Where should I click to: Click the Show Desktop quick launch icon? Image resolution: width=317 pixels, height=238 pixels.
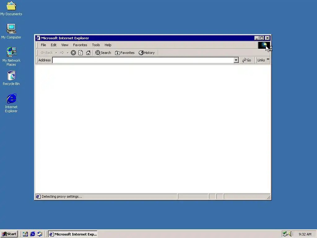pos(25,234)
